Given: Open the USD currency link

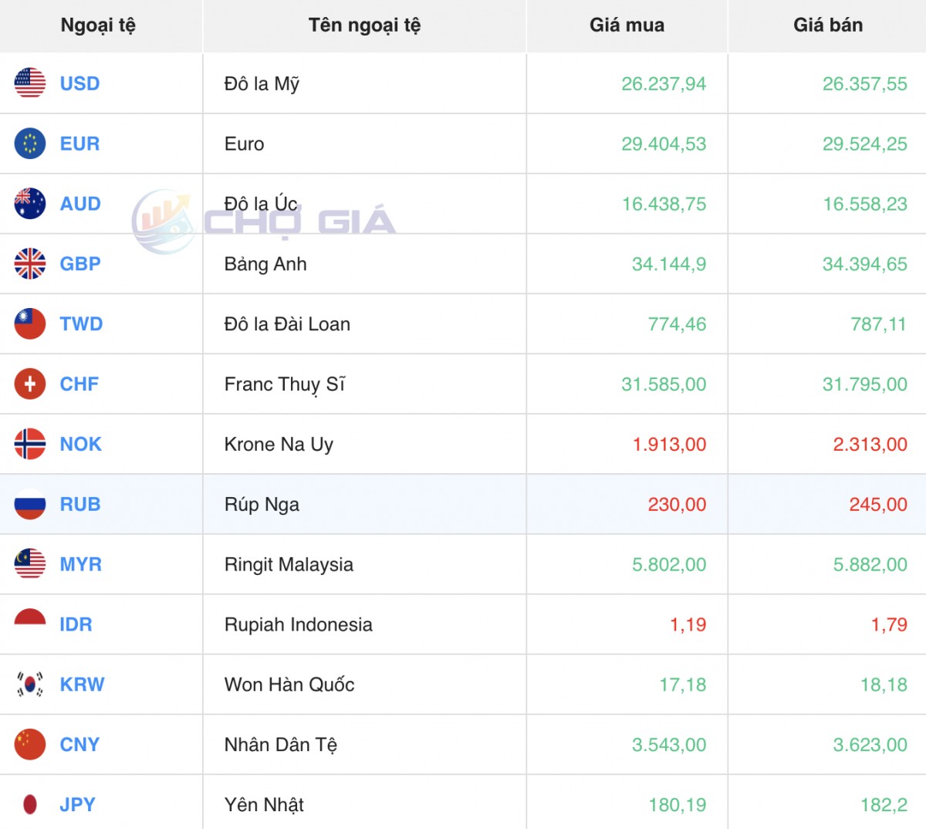Looking at the screenshot, I should pos(79,83).
